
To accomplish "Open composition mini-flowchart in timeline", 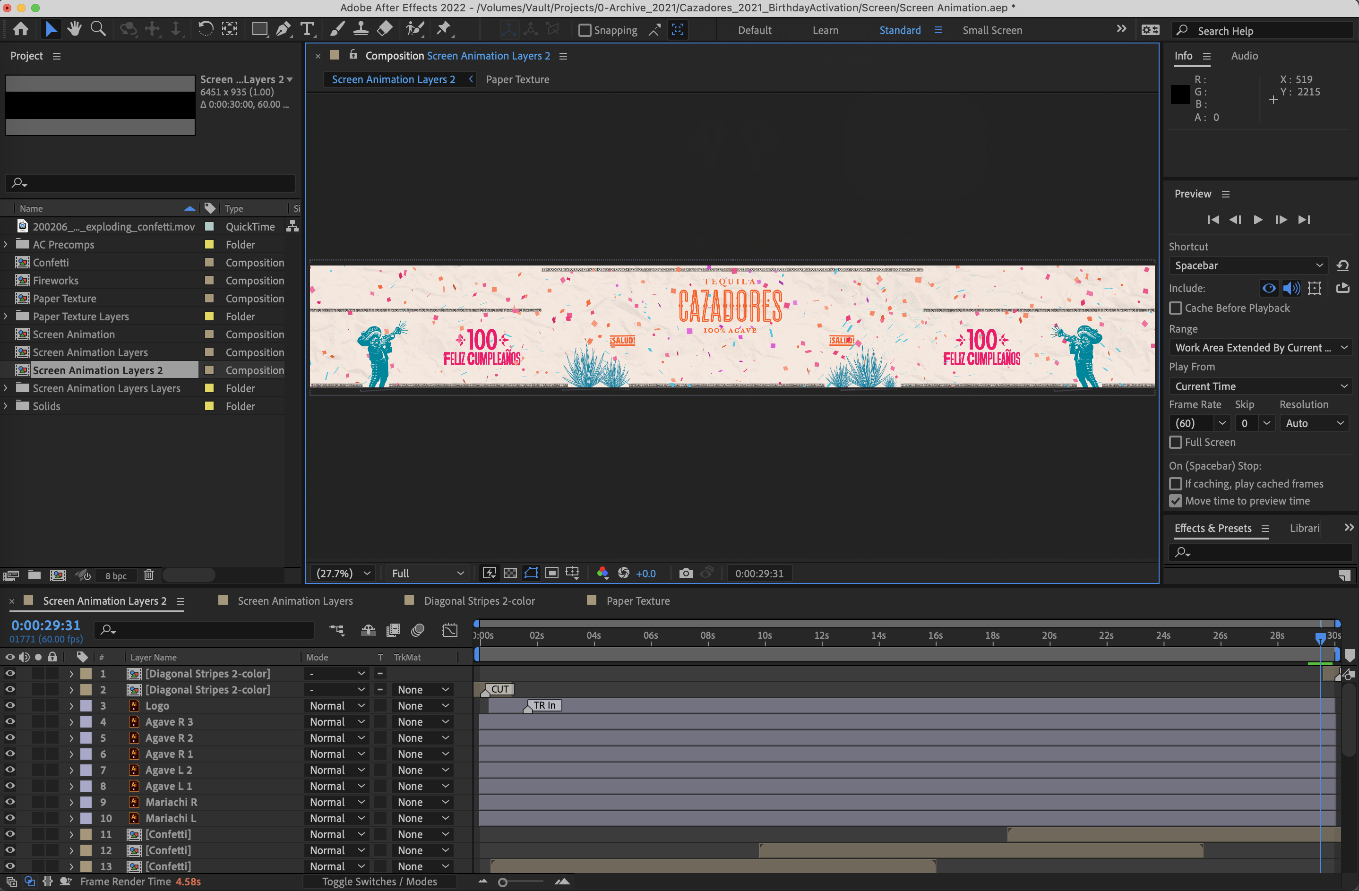I will tap(337, 630).
